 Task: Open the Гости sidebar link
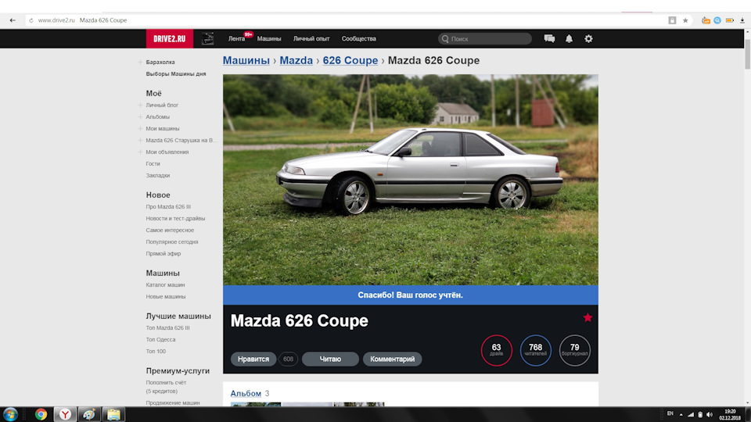click(x=153, y=163)
